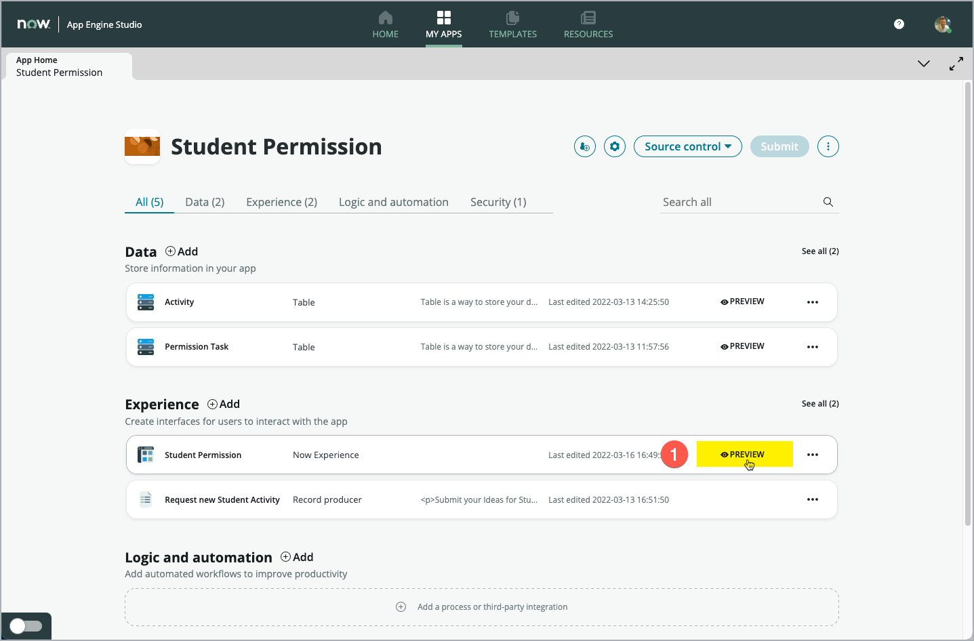
Task: Click Permission Task's last edited 11:57:56 timestamp
Action: pos(609,347)
